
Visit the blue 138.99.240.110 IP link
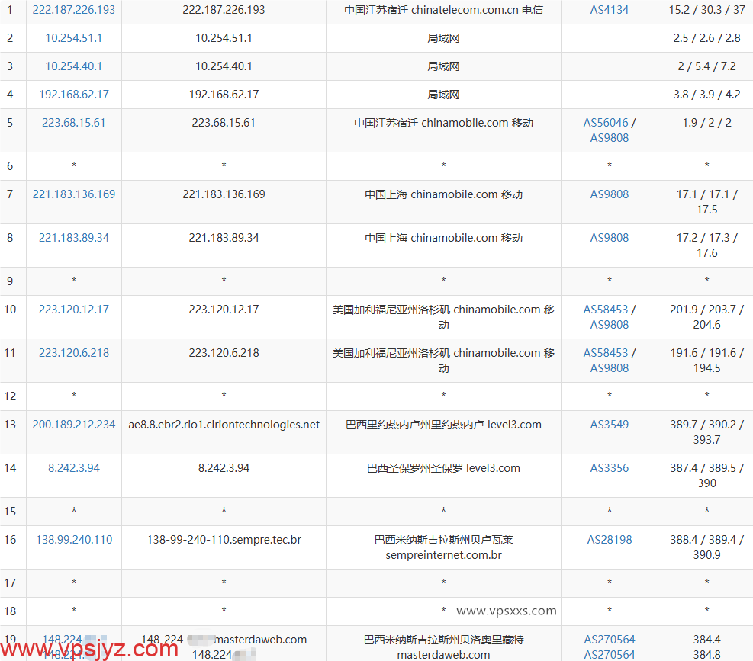coord(74,540)
